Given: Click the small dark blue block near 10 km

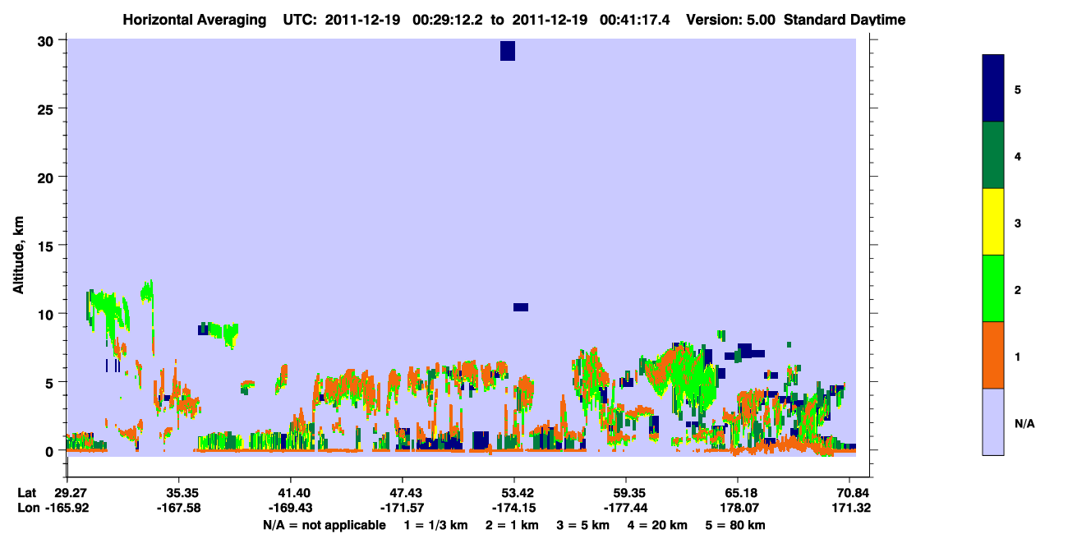Looking at the screenshot, I should (x=521, y=307).
